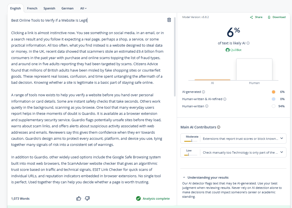Click info icon next to Main AI Contributors
The width and height of the screenshot is (292, 208).
click(x=219, y=127)
